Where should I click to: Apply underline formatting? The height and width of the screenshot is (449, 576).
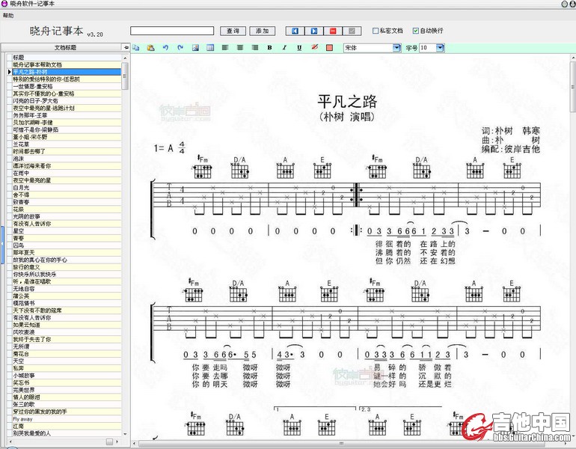[x=299, y=48]
